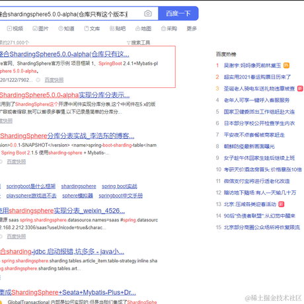304x304 pixels.
Task: Open hot item 超实用2021春运购票日历来了
Action: [x=257, y=77]
